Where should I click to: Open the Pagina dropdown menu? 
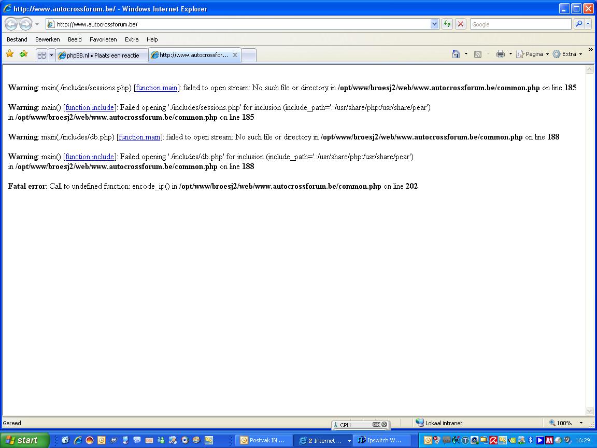point(534,54)
